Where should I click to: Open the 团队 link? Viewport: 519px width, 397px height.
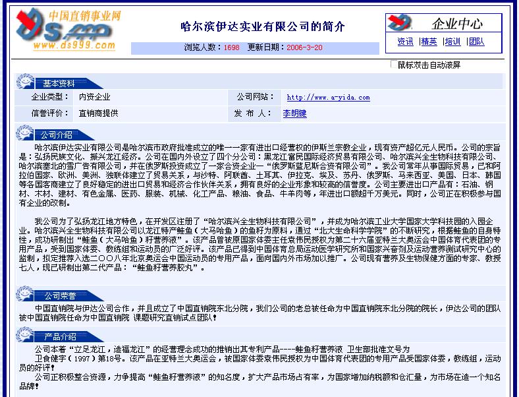tap(476, 42)
